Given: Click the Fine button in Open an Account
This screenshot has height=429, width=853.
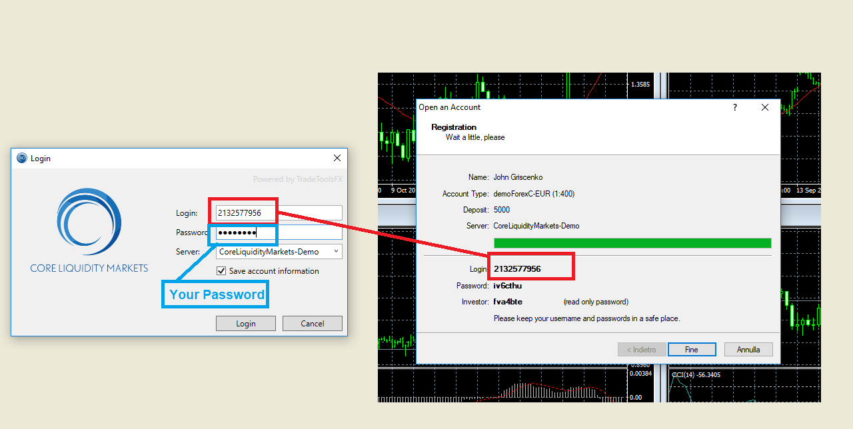Looking at the screenshot, I should point(692,350).
